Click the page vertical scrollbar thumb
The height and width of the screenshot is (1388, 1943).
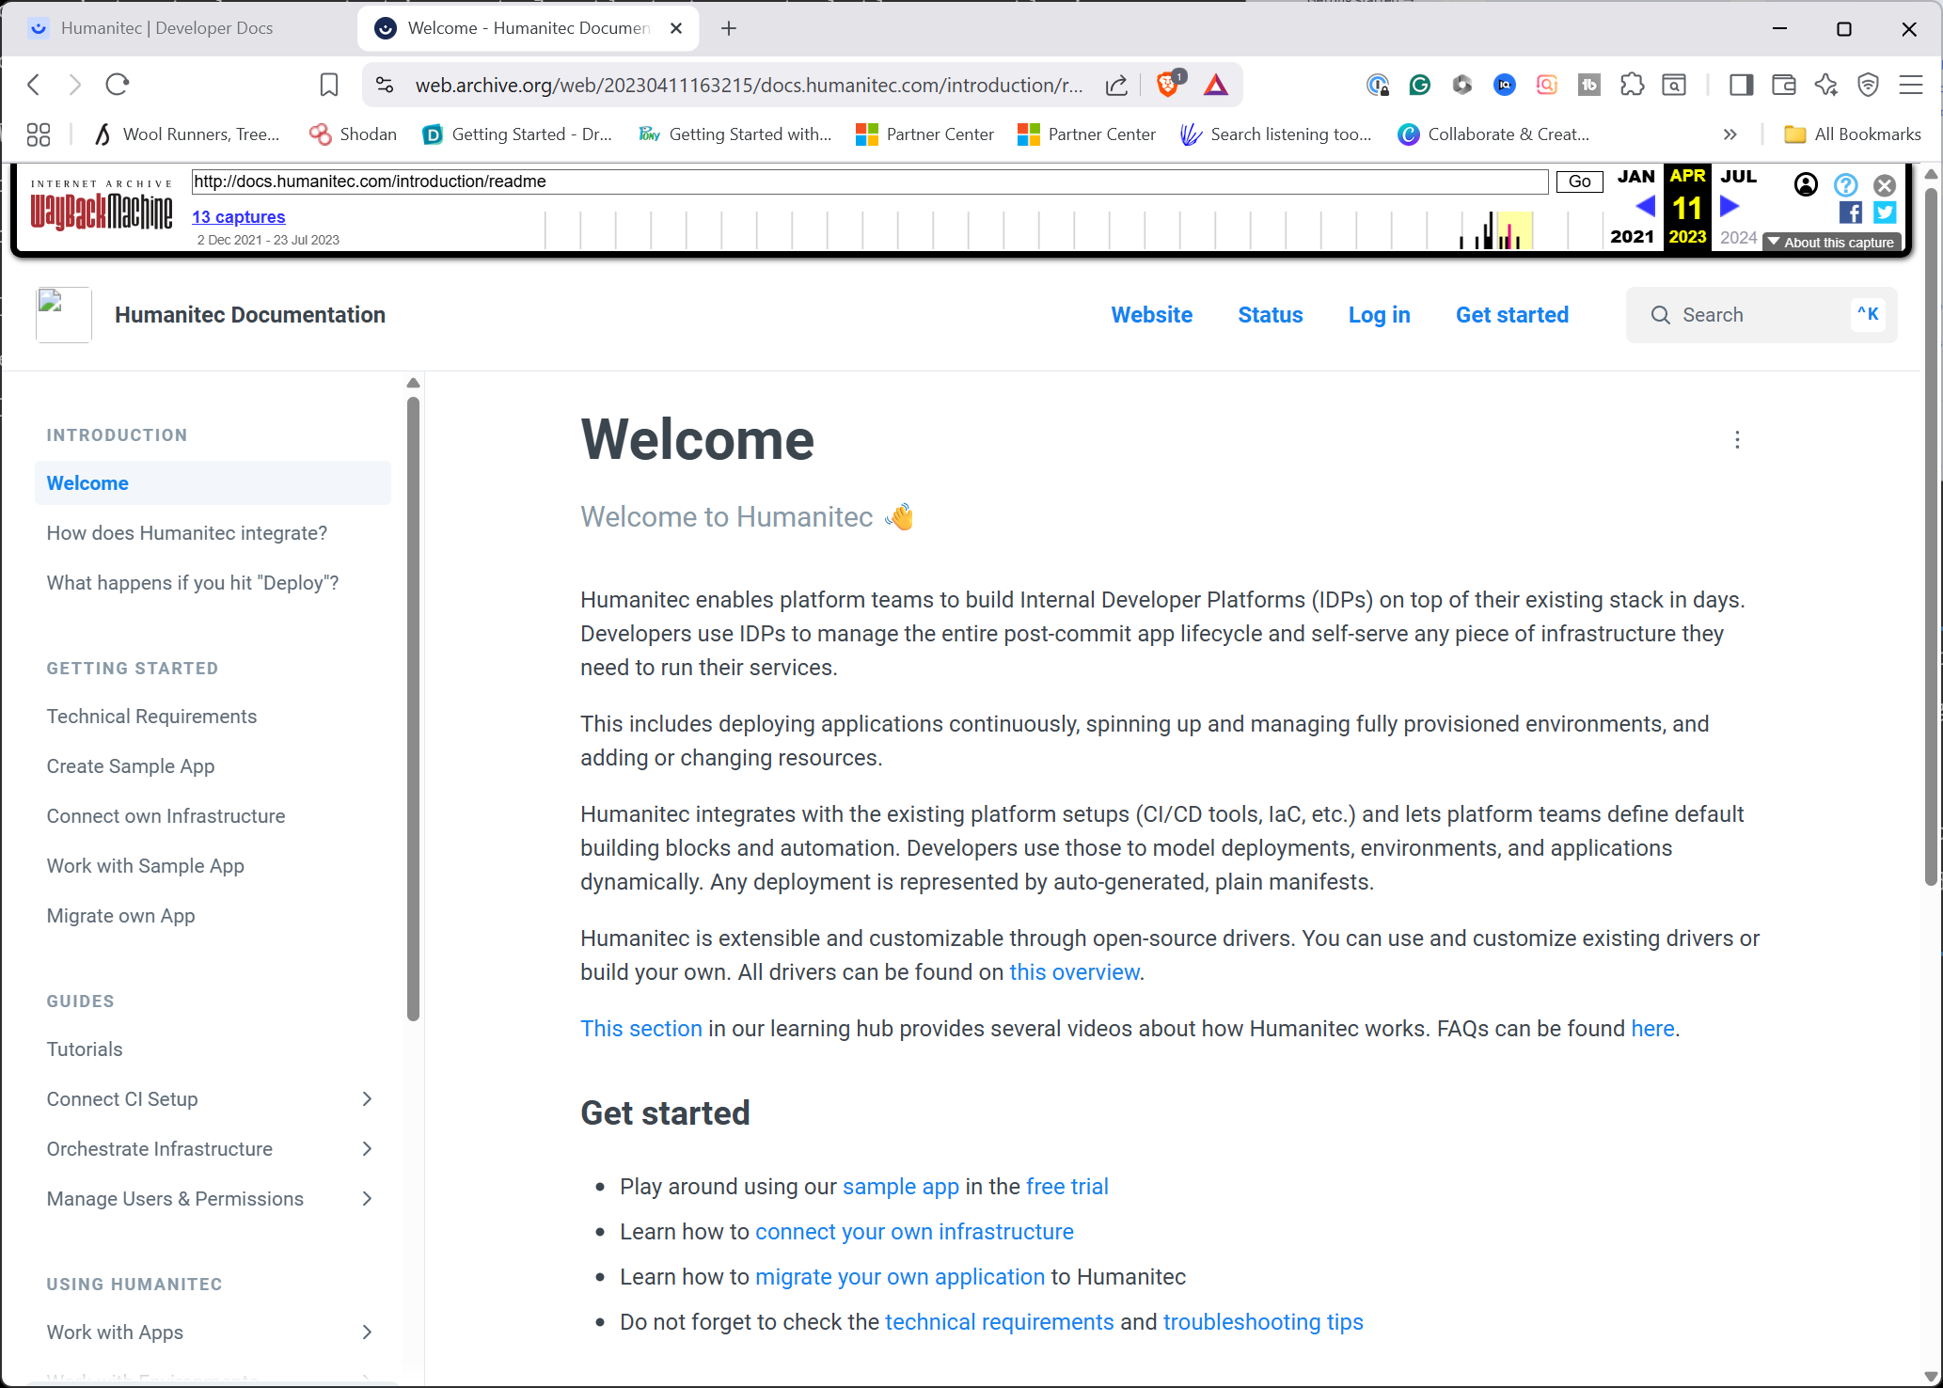click(x=1931, y=536)
